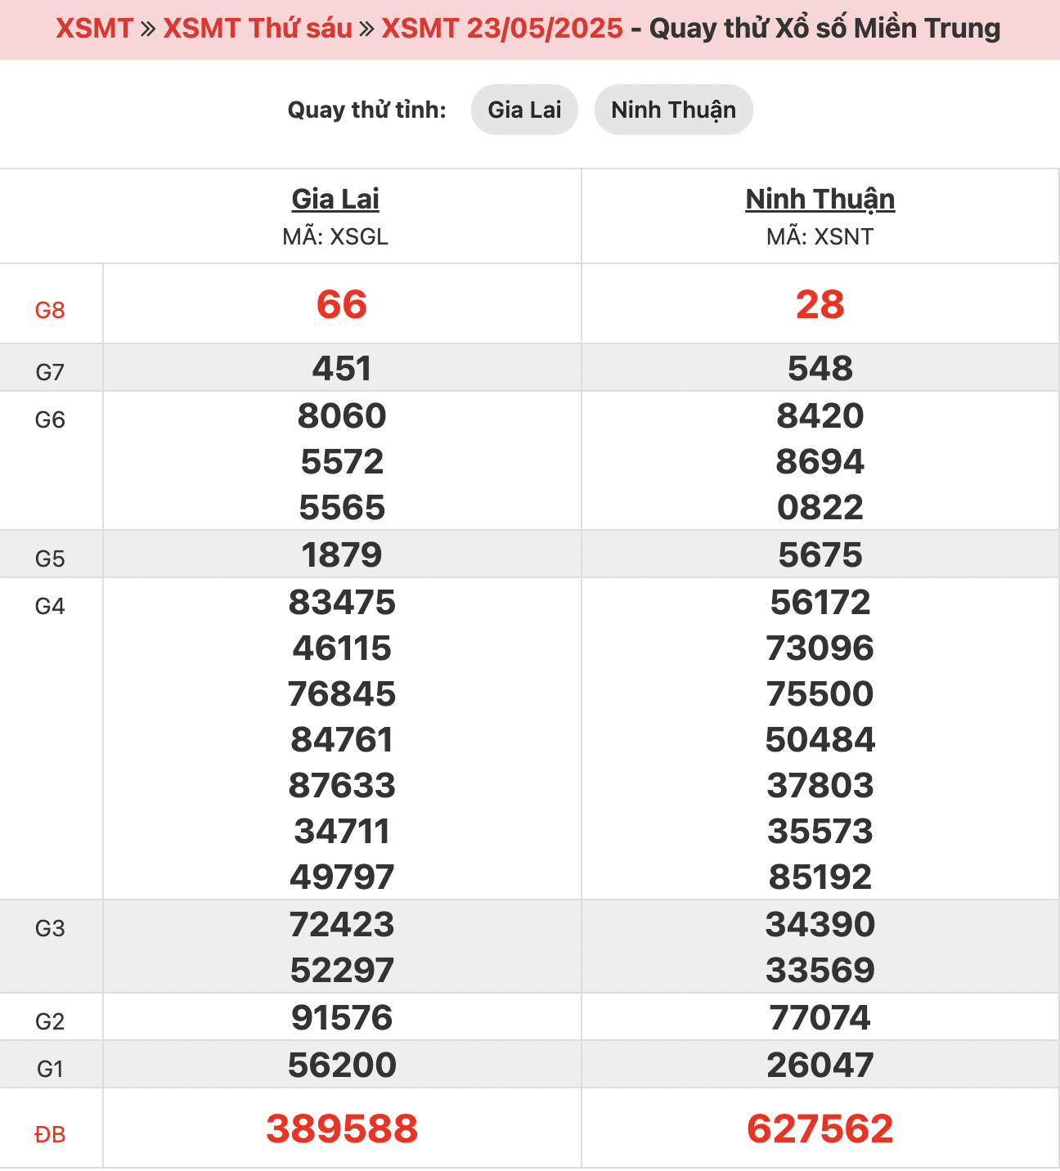Select Gia Lai special prize 389588

[342, 1128]
